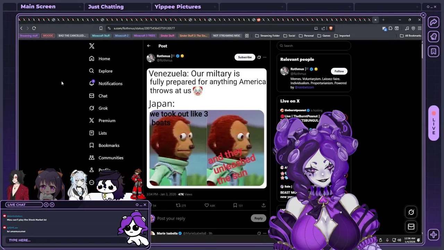Open Chat in X sidebar
Image resolution: width=444 pixels, height=250 pixels.
(98, 96)
